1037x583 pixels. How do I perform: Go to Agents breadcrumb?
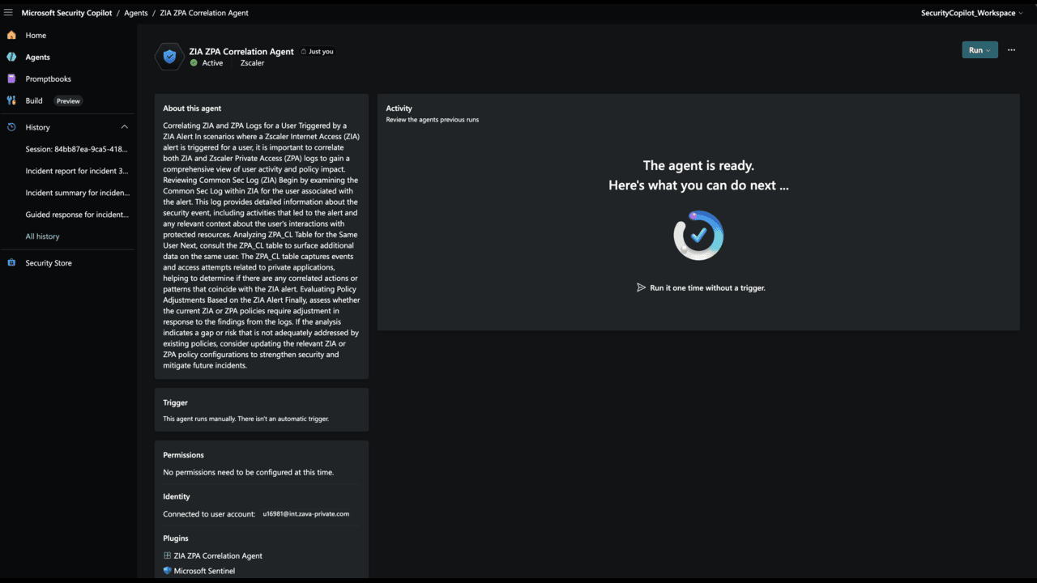pyautogui.click(x=136, y=13)
